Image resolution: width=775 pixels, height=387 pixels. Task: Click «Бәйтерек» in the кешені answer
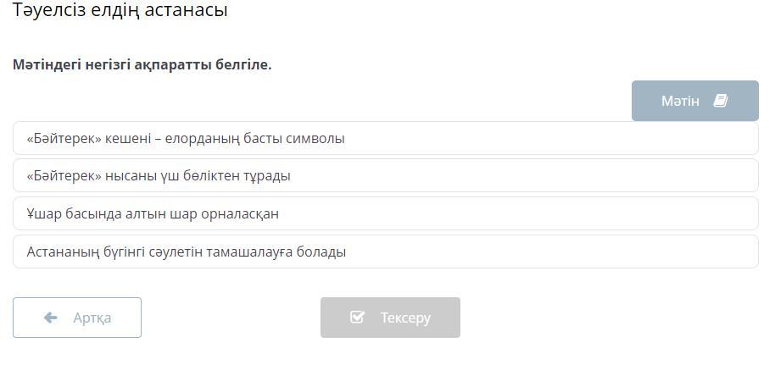[64, 138]
